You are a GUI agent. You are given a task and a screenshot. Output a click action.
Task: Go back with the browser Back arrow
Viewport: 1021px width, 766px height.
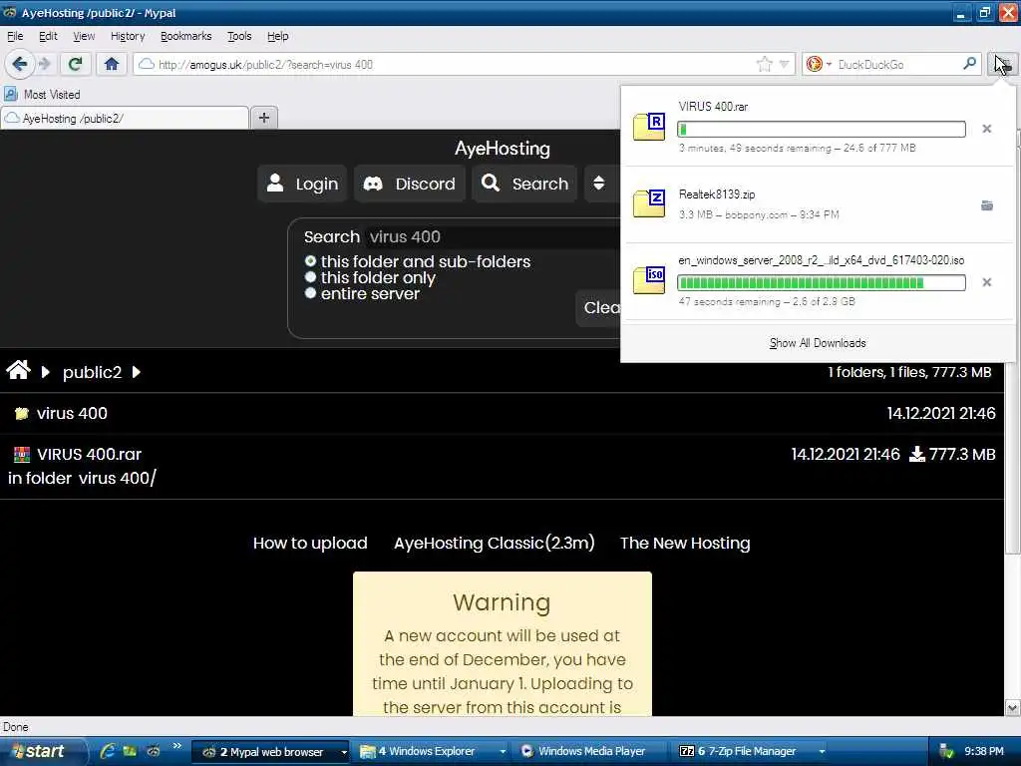19,64
